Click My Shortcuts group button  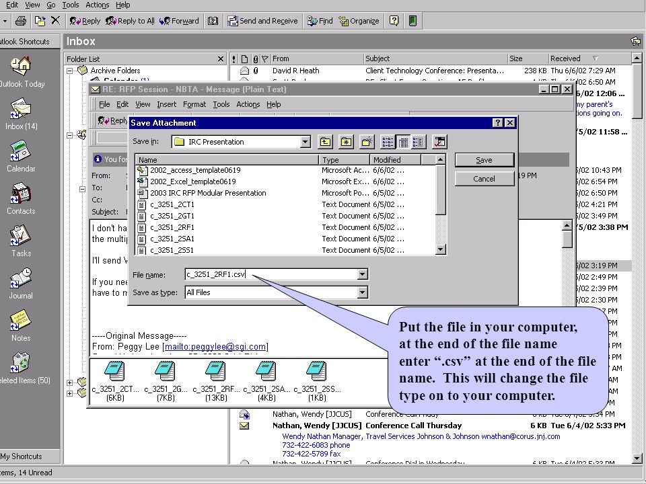30,456
